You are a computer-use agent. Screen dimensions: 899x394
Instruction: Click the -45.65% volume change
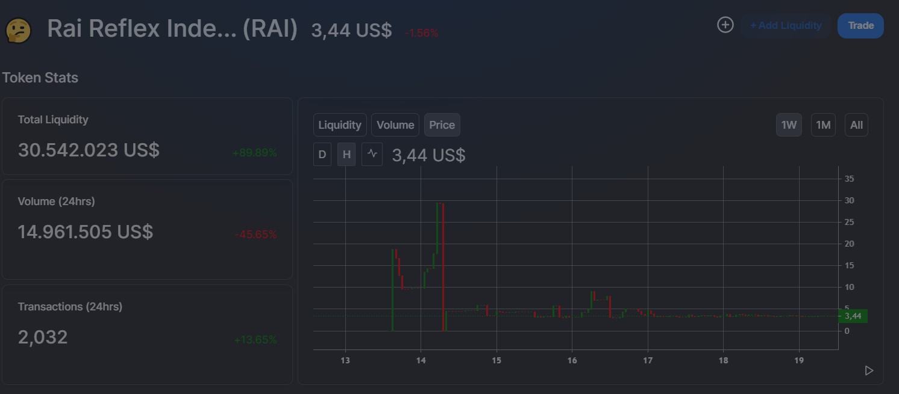tap(256, 235)
